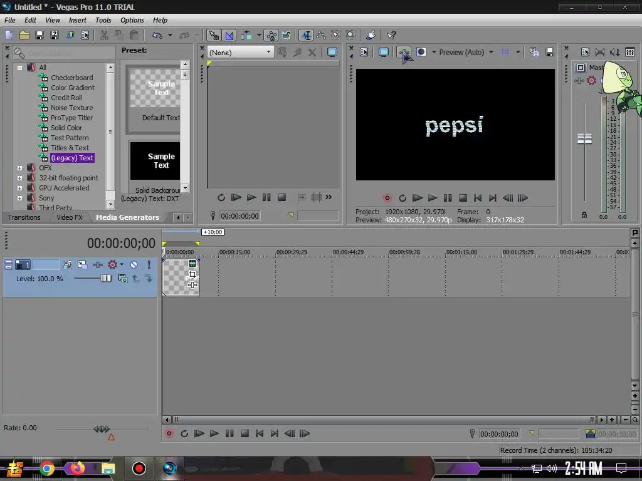Open the File menu
The height and width of the screenshot is (481, 642).
(10, 20)
